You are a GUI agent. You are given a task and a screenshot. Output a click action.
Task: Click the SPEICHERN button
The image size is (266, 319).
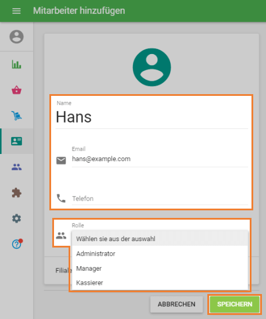(235, 304)
